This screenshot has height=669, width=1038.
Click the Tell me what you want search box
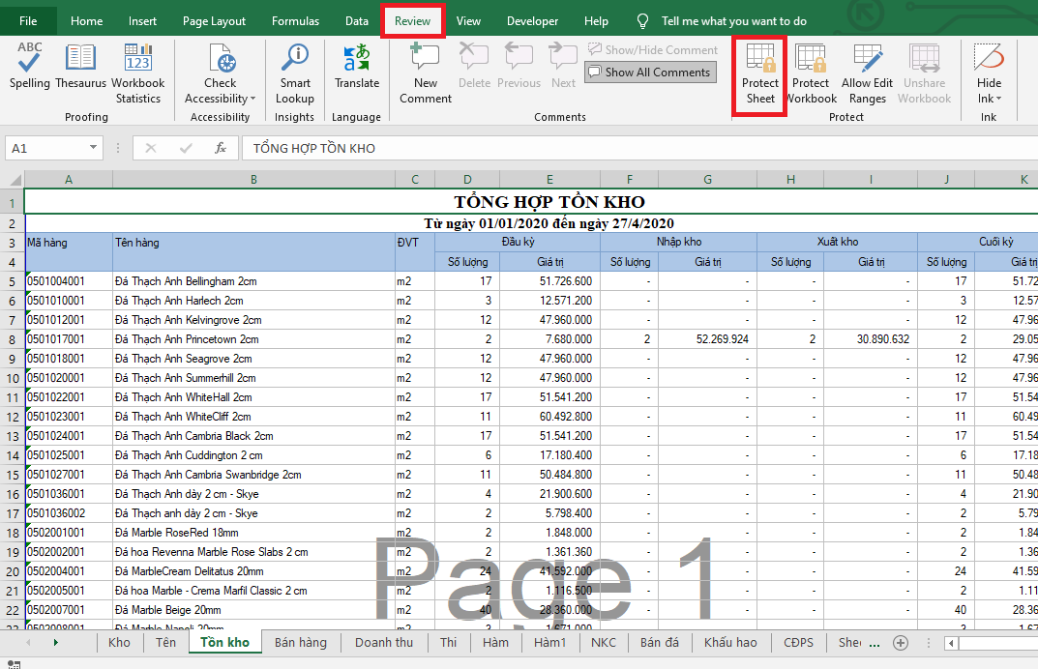click(733, 21)
